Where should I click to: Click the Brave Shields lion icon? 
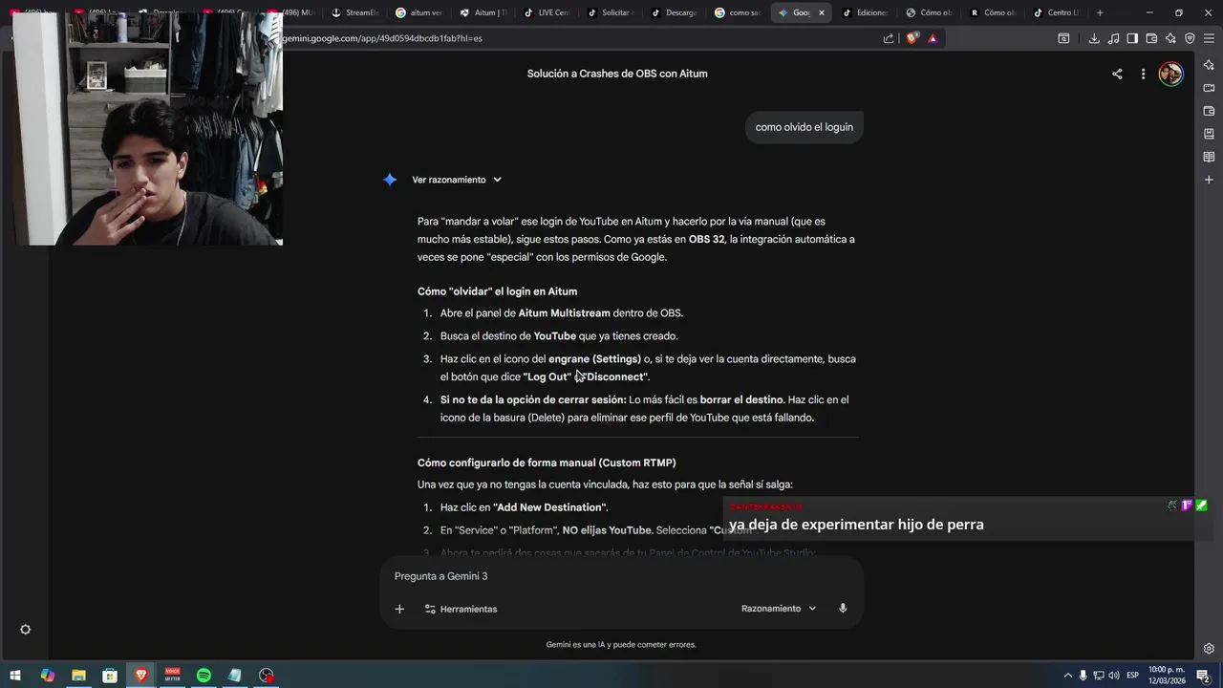pyautogui.click(x=912, y=38)
